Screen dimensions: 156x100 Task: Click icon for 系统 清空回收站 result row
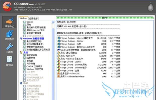59,53
